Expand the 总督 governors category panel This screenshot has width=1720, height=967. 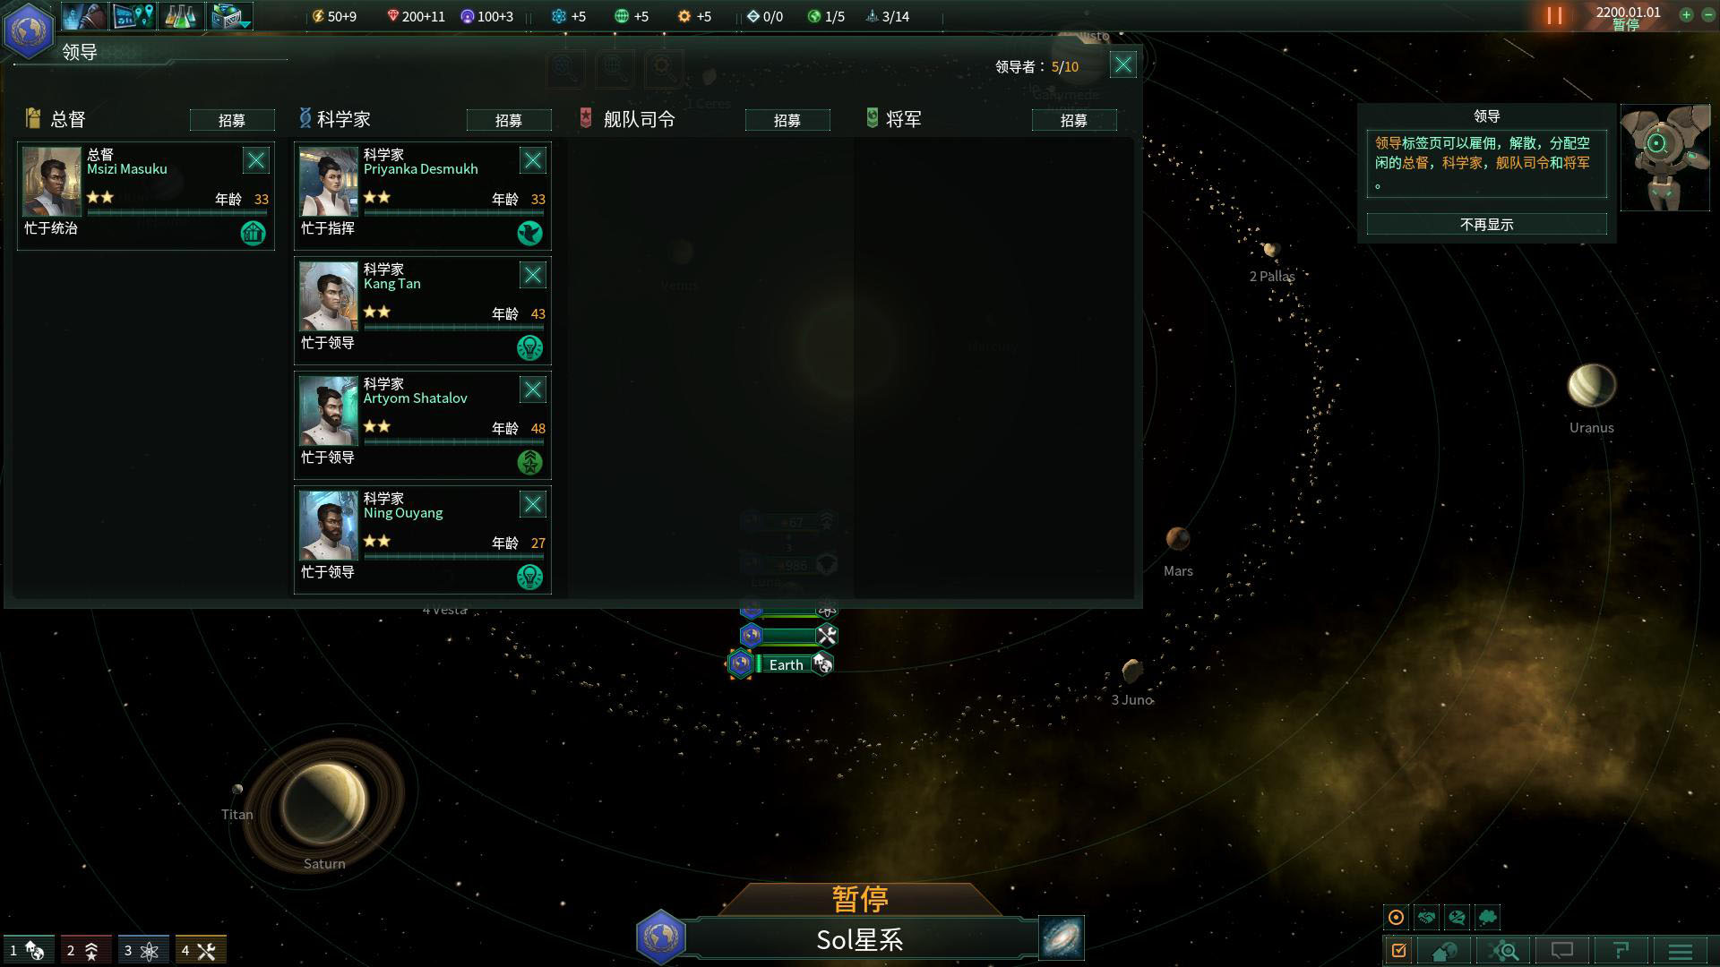point(67,118)
